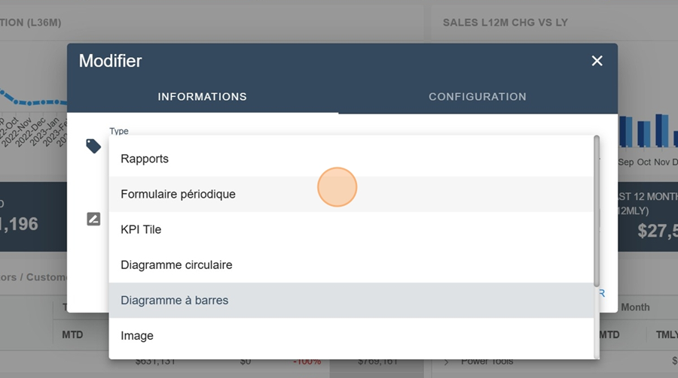Click the Modifier dialog title
678x378 pixels.
click(x=110, y=61)
